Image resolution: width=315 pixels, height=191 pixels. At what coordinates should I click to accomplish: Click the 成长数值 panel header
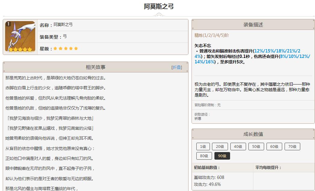(x=253, y=134)
